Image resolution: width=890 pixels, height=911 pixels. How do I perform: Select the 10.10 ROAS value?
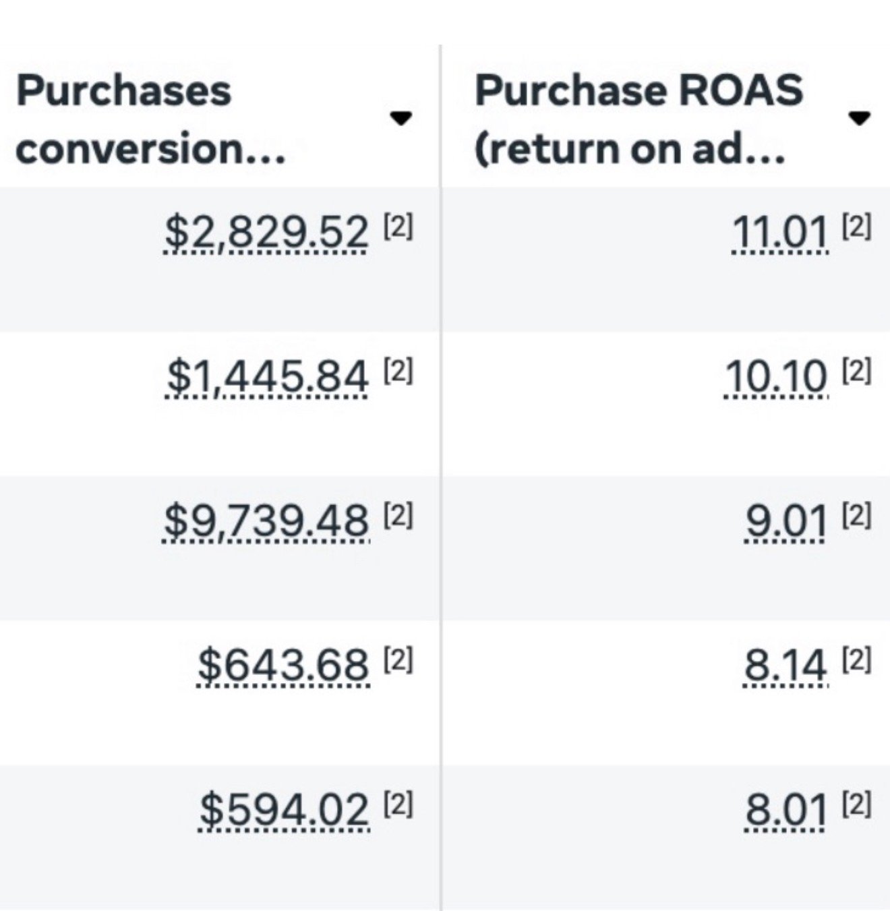click(x=775, y=376)
